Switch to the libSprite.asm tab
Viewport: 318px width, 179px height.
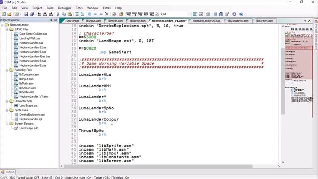point(138,21)
